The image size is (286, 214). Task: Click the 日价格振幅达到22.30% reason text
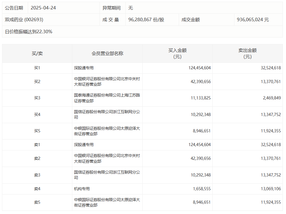(29, 32)
